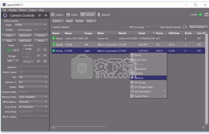
Task: Toggle the Live View Zoom checkbox
Action: pyautogui.click(x=23, y=53)
